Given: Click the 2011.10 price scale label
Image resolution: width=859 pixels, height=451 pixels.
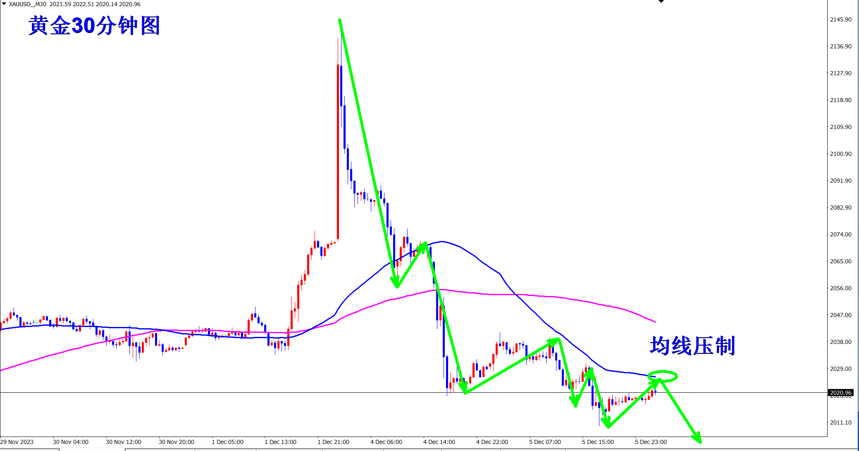Looking at the screenshot, I should point(840,422).
